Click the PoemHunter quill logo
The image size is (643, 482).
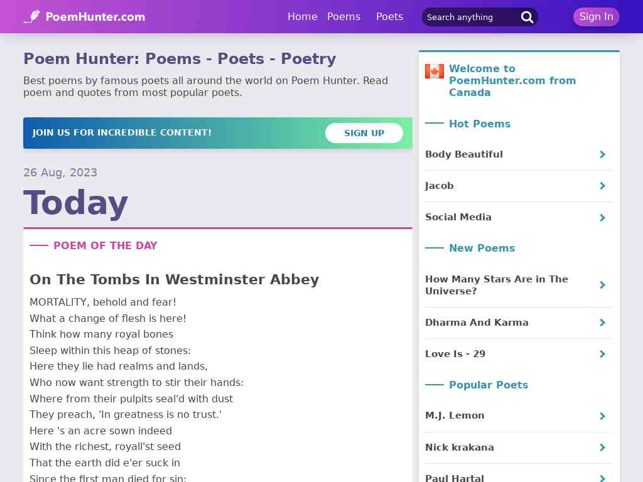32,17
